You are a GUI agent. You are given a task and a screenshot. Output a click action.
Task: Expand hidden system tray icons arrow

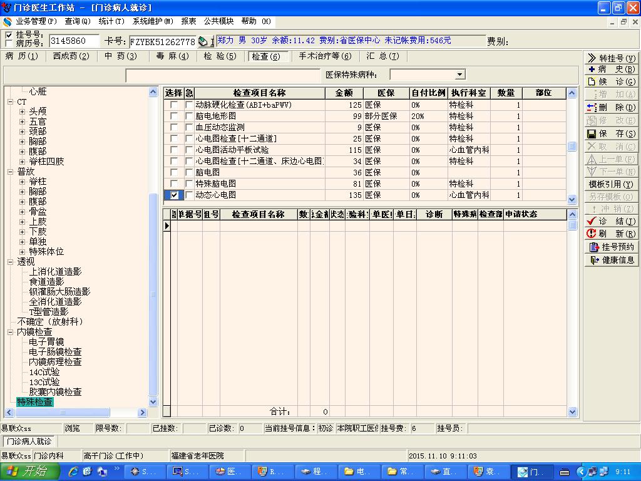pyautogui.click(x=582, y=472)
